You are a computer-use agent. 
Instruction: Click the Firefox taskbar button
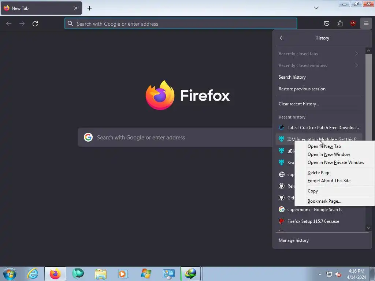[55, 274]
